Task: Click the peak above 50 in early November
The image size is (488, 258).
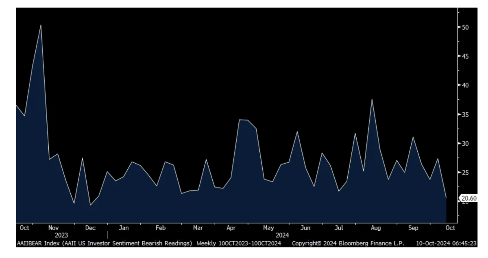Action: [x=41, y=25]
